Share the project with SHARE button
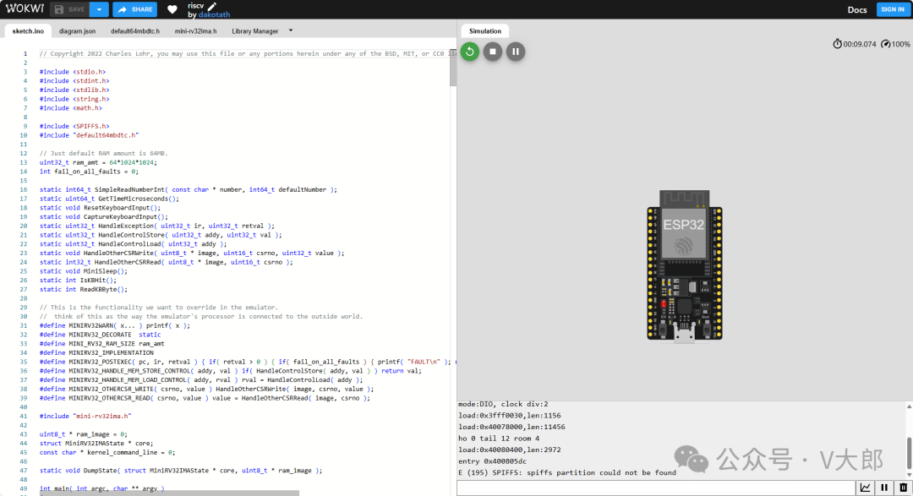This screenshot has height=496, width=913. (135, 9)
